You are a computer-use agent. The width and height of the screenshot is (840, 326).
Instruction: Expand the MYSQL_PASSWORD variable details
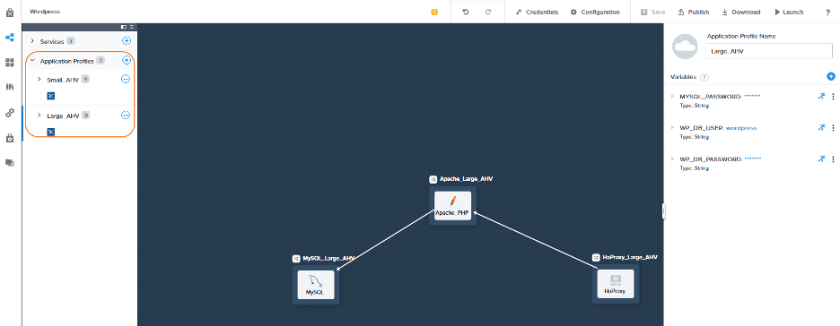click(673, 96)
